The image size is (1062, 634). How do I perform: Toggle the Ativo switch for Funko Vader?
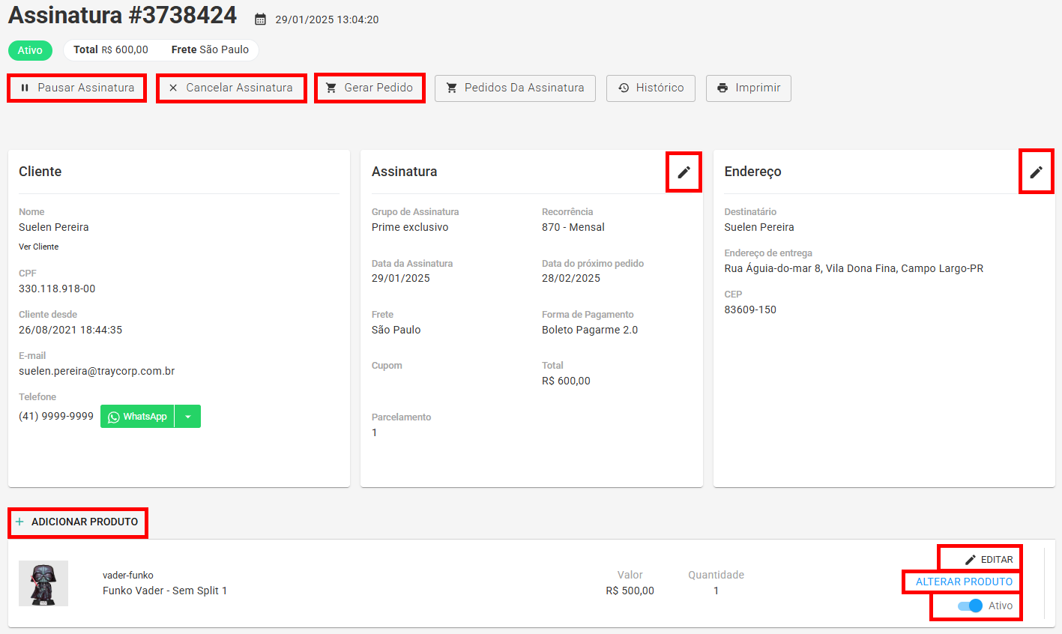pos(970,606)
